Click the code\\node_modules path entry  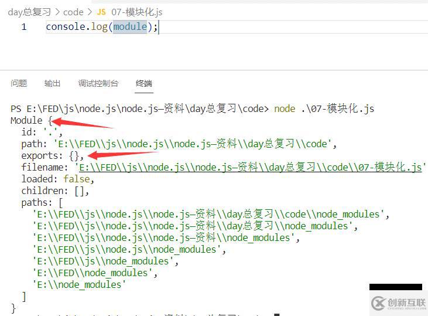tap(210, 214)
